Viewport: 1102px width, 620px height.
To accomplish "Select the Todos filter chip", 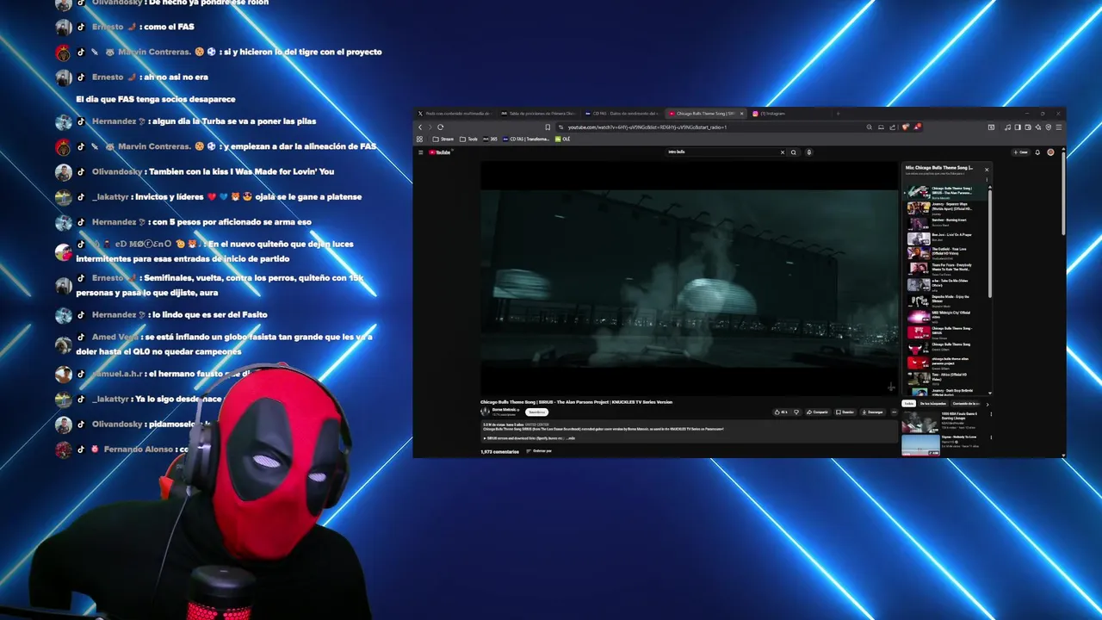I will (908, 403).
